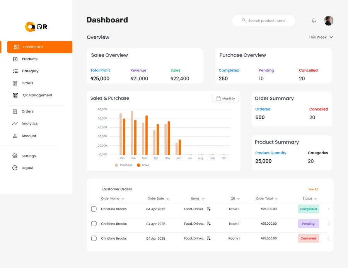This screenshot has height=268, width=348.
Task: Open the notifications bell
Action: [x=314, y=20]
